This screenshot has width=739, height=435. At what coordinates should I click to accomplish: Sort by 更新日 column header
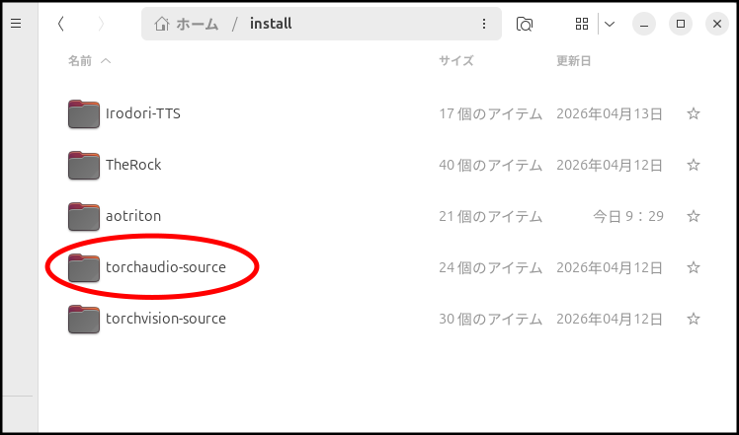click(x=573, y=61)
